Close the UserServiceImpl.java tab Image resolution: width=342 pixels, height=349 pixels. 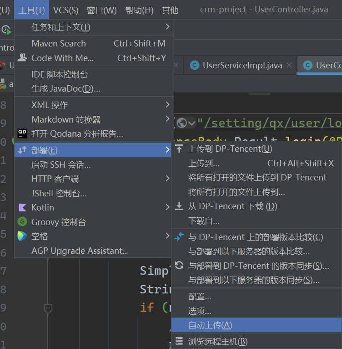click(289, 65)
